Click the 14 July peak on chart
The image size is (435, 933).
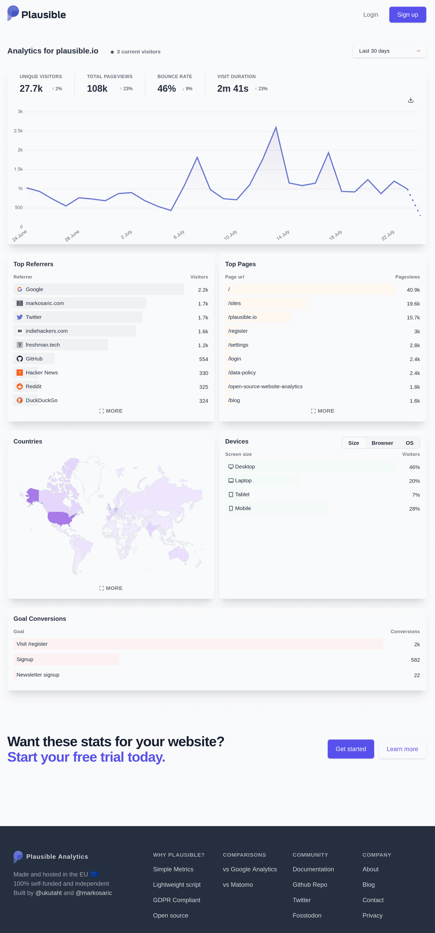click(x=276, y=127)
